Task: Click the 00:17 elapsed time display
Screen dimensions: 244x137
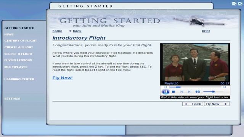Action: click(x=225, y=83)
